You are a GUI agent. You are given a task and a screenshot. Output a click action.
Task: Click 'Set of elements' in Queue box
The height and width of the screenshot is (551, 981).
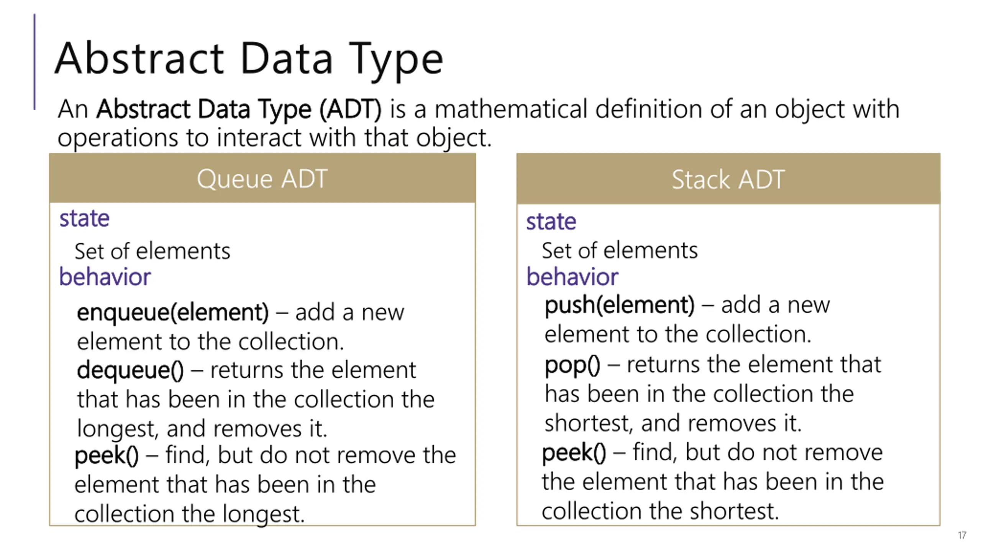pyautogui.click(x=153, y=251)
